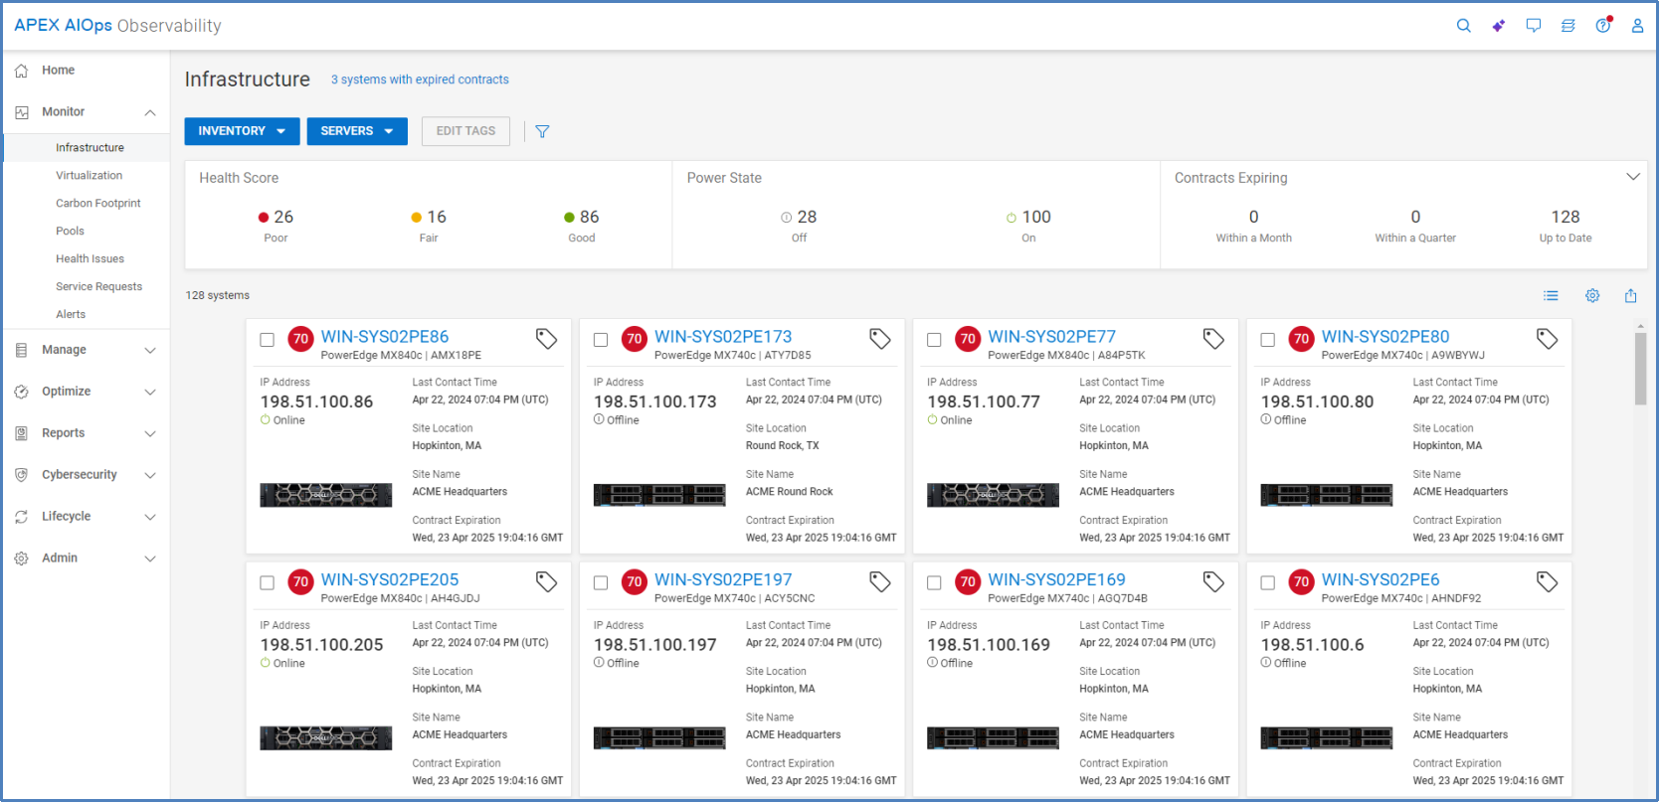Open the WIN-SYS02PE6 system link
This screenshot has height=803, width=1660.
(1381, 580)
